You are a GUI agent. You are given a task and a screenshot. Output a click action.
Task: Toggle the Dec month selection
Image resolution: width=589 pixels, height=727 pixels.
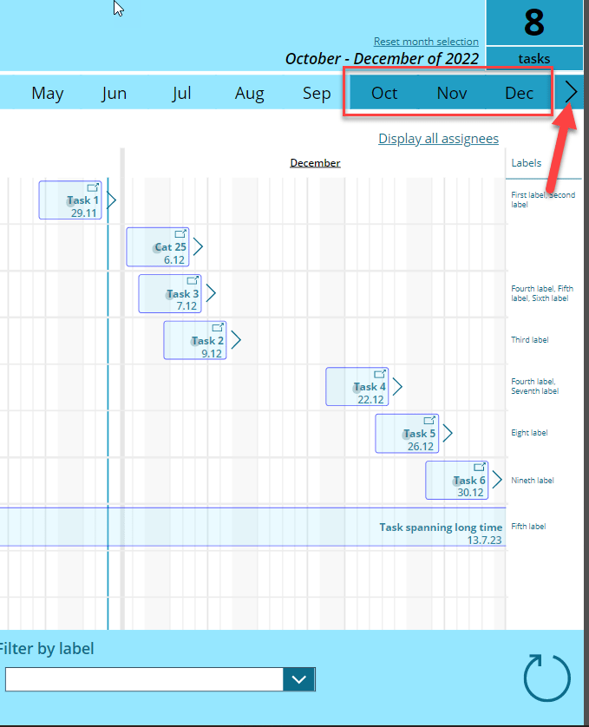tap(519, 93)
